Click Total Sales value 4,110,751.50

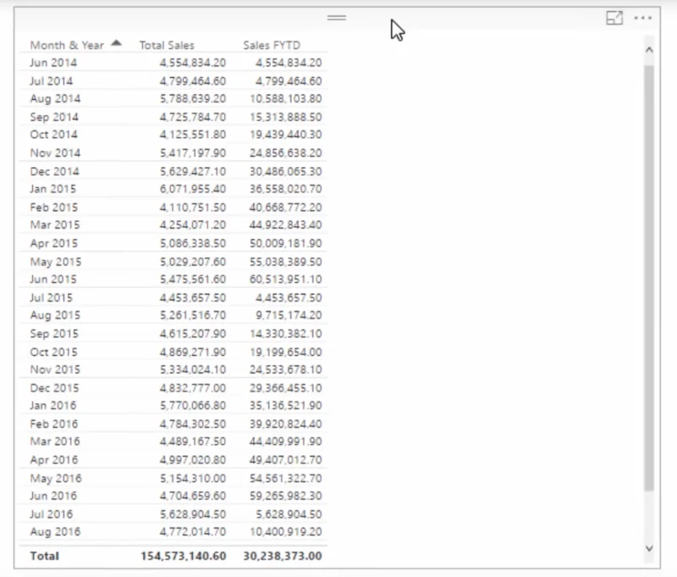pyautogui.click(x=193, y=208)
